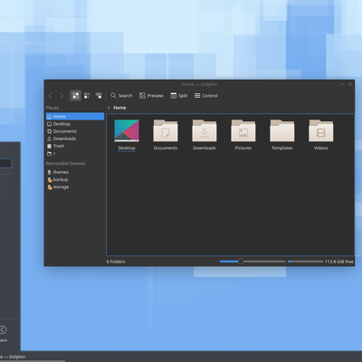Screen dimensions: 362x362
Task: Open Search in Dolphin toolbar
Action: click(121, 96)
